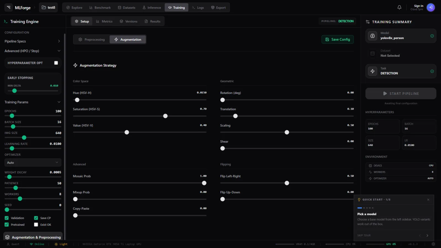This screenshot has width=441, height=248.
Task: Open the Optimizer Auto dropdown
Action: coord(33,163)
